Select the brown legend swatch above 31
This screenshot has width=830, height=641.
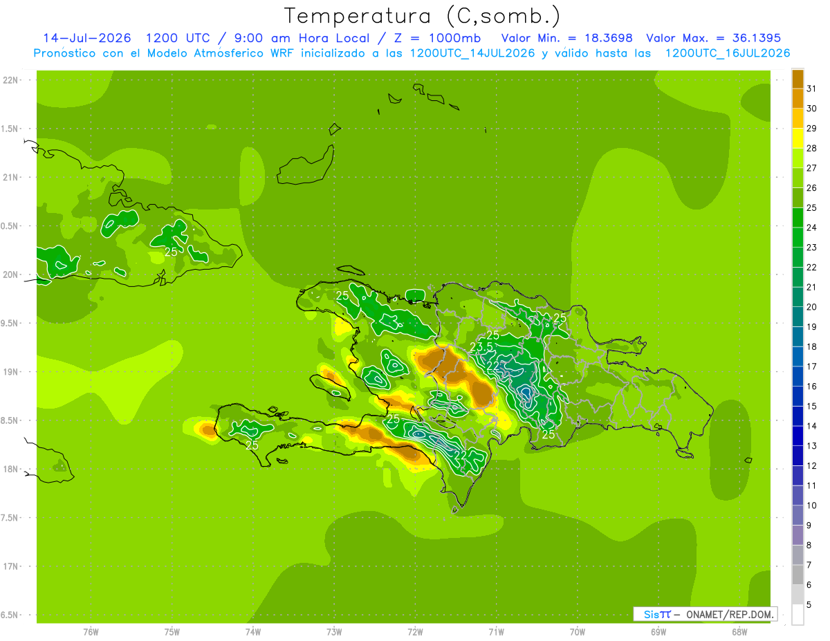tap(797, 78)
